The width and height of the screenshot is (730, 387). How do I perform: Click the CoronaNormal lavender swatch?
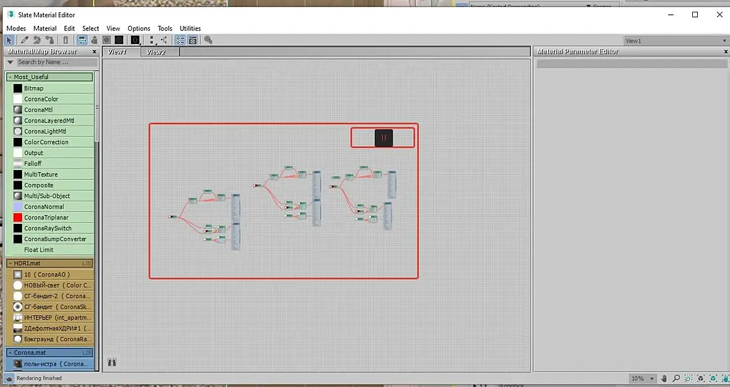coord(18,206)
